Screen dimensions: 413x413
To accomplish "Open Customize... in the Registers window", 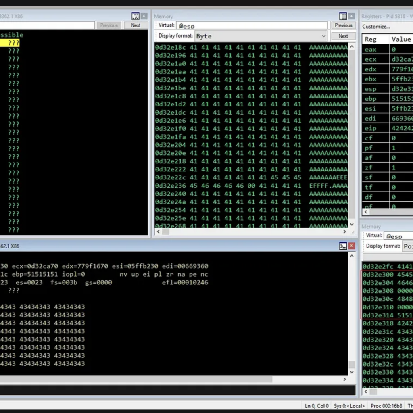I will point(376,27).
